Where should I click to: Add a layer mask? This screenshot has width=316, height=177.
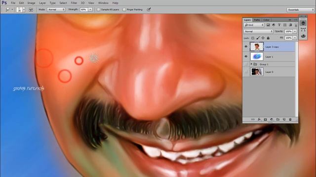(266, 119)
